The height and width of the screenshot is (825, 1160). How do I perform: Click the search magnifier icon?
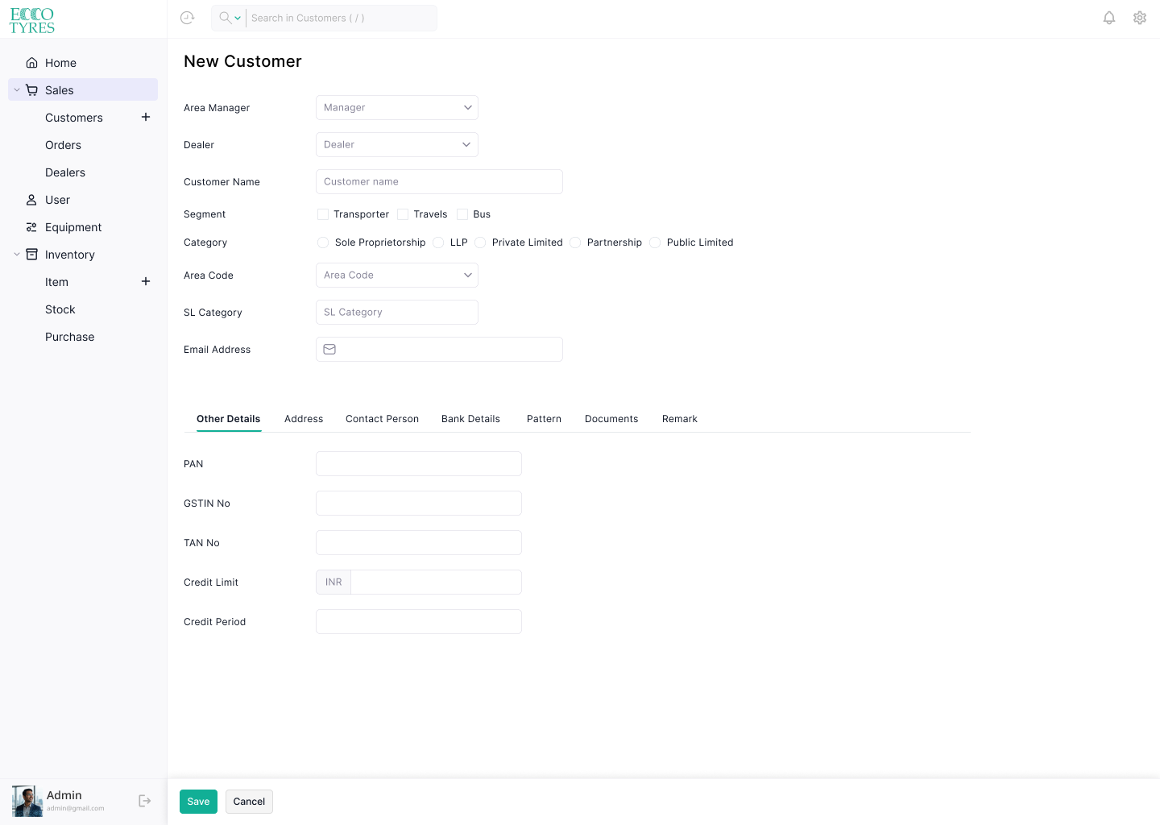(226, 18)
